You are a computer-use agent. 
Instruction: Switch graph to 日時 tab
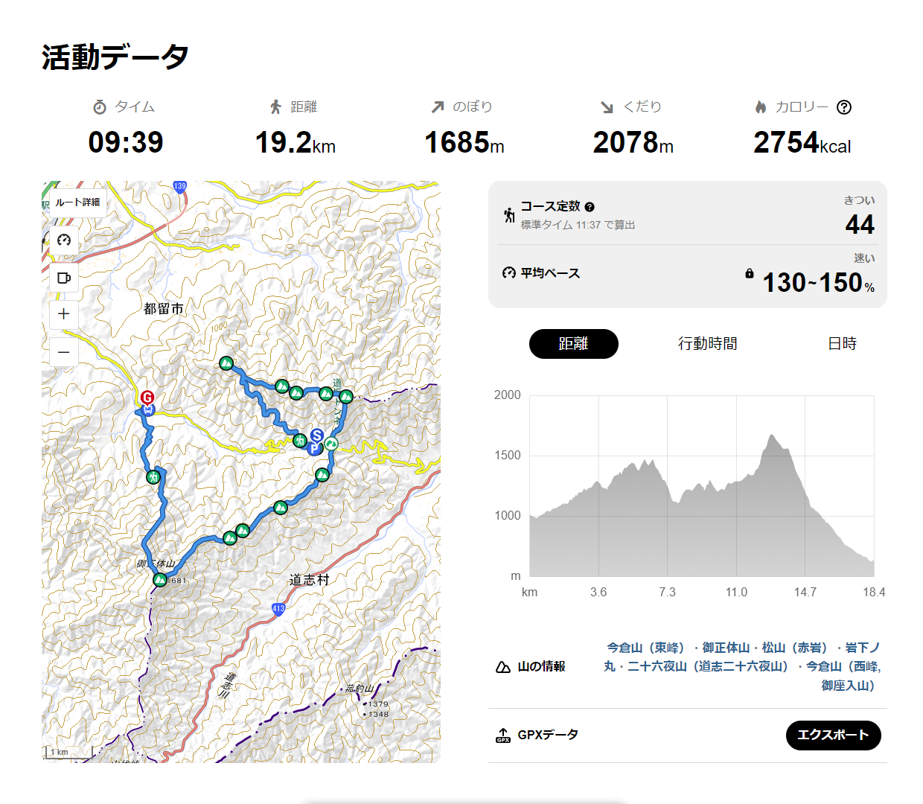842,344
